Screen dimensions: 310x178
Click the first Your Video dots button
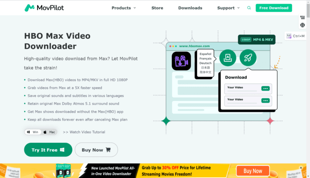[265, 88]
